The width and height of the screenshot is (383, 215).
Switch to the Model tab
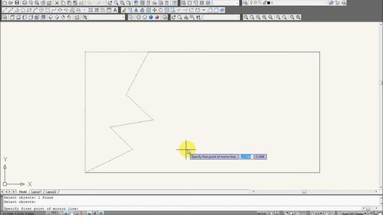23,192
